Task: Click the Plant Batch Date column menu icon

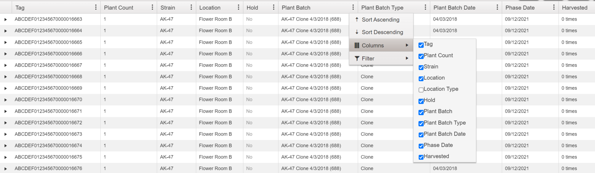Action: click(x=497, y=7)
